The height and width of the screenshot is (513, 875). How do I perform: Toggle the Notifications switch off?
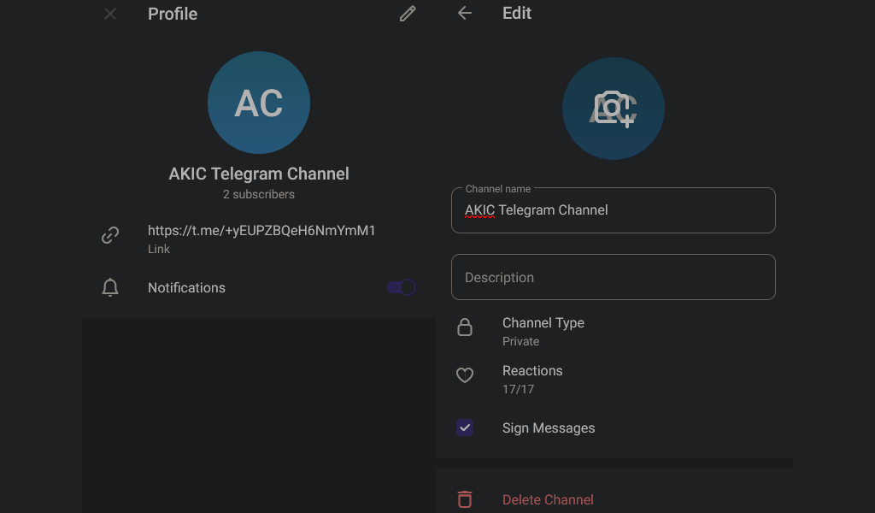(402, 287)
